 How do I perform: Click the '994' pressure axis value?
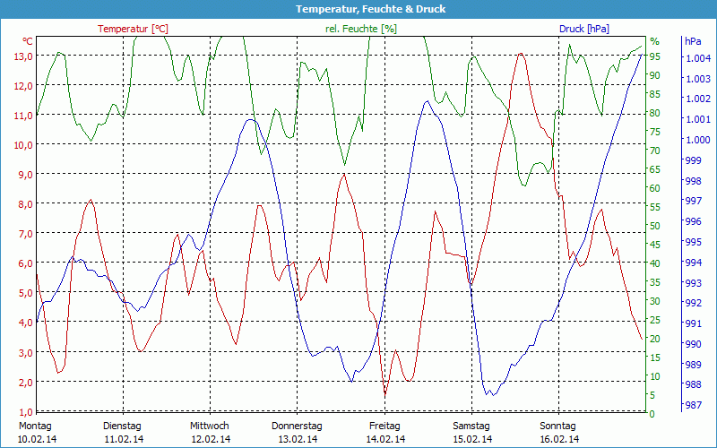[692, 263]
